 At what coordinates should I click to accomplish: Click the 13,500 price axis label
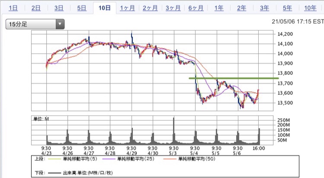pos(285,103)
